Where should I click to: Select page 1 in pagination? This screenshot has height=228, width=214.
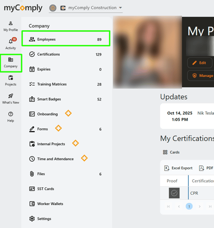[x=189, y=206]
